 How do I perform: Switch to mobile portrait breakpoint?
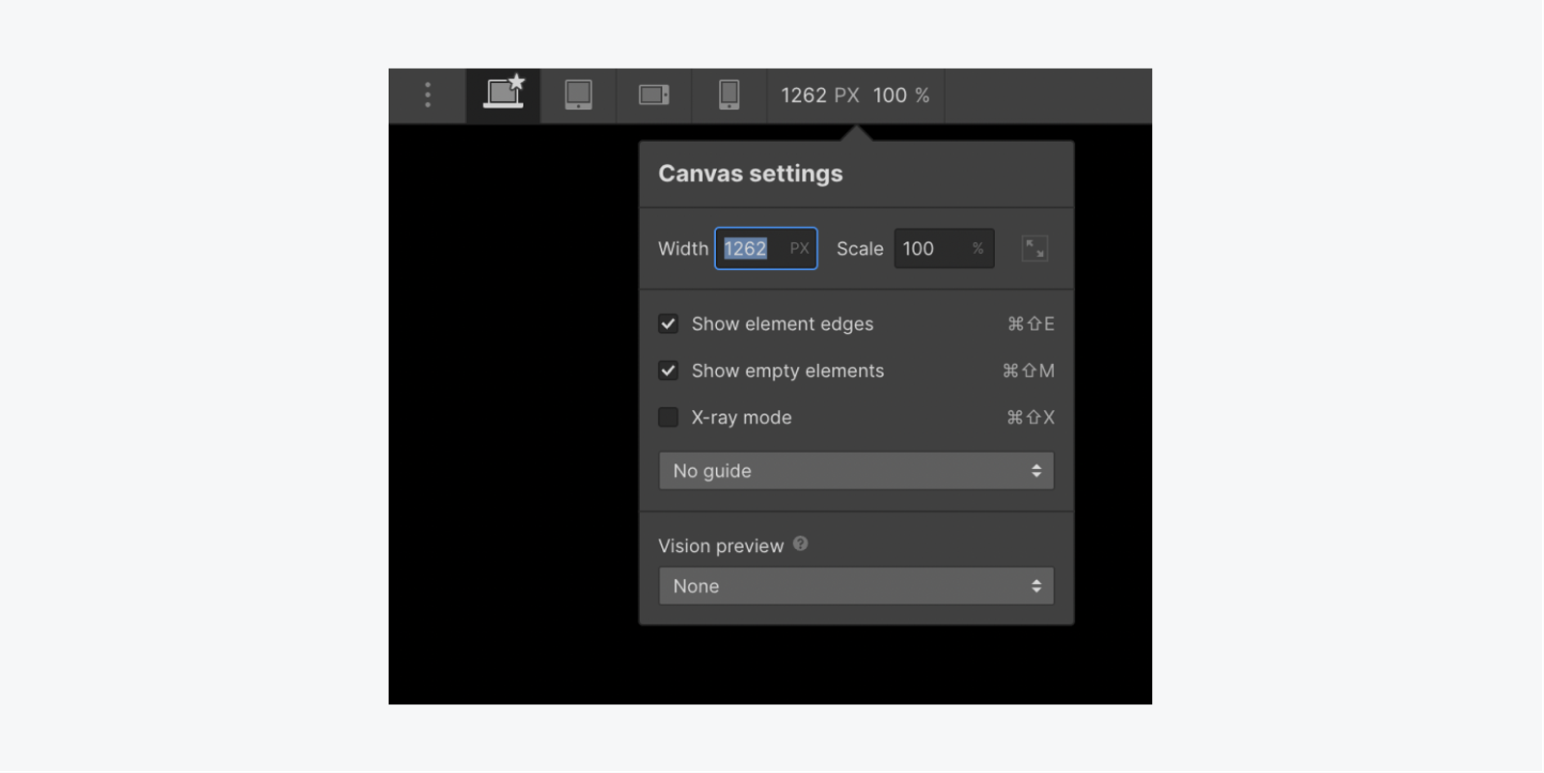[x=729, y=95]
